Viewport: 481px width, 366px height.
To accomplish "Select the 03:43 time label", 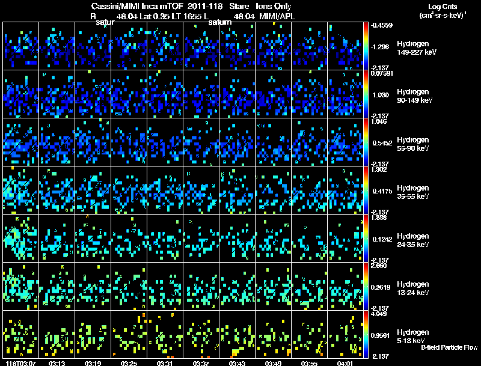I will (237, 364).
